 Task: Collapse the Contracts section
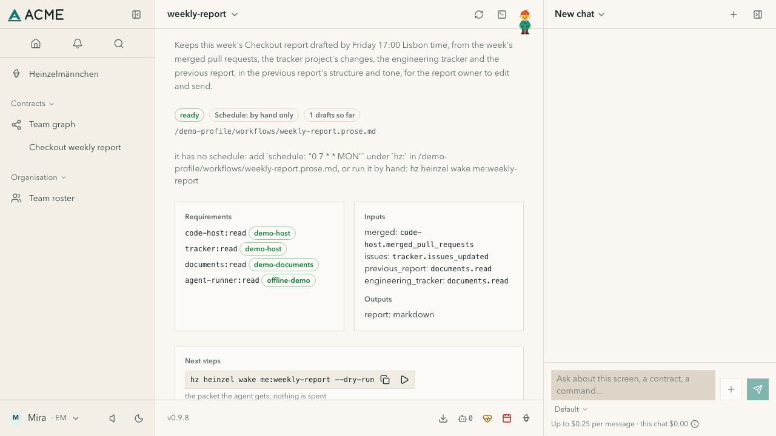tap(33, 104)
